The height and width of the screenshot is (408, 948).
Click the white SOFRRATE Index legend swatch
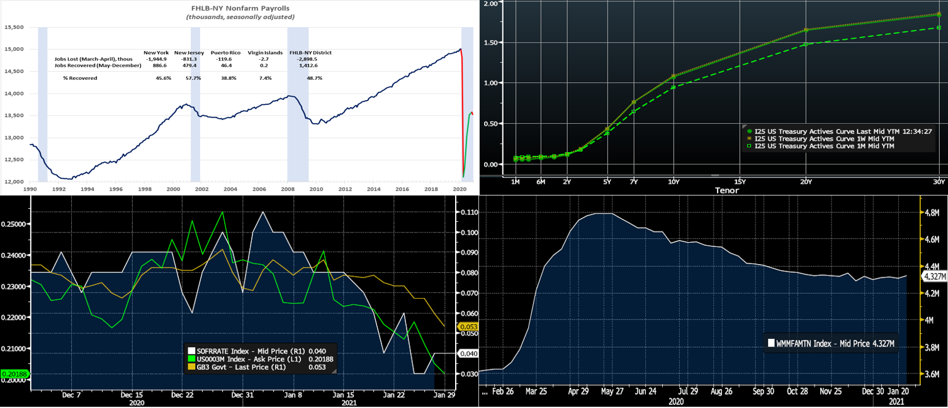(192, 350)
